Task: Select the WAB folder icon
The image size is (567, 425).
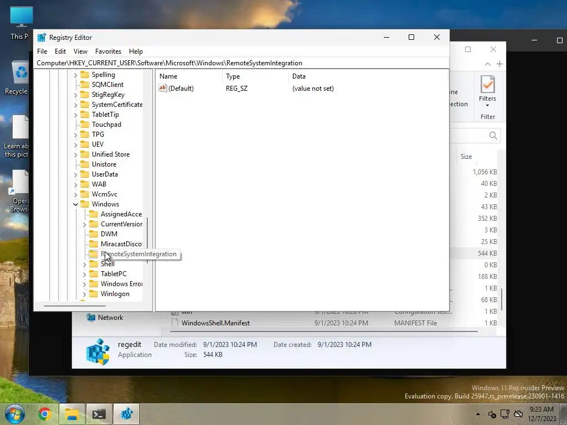Action: click(x=85, y=184)
